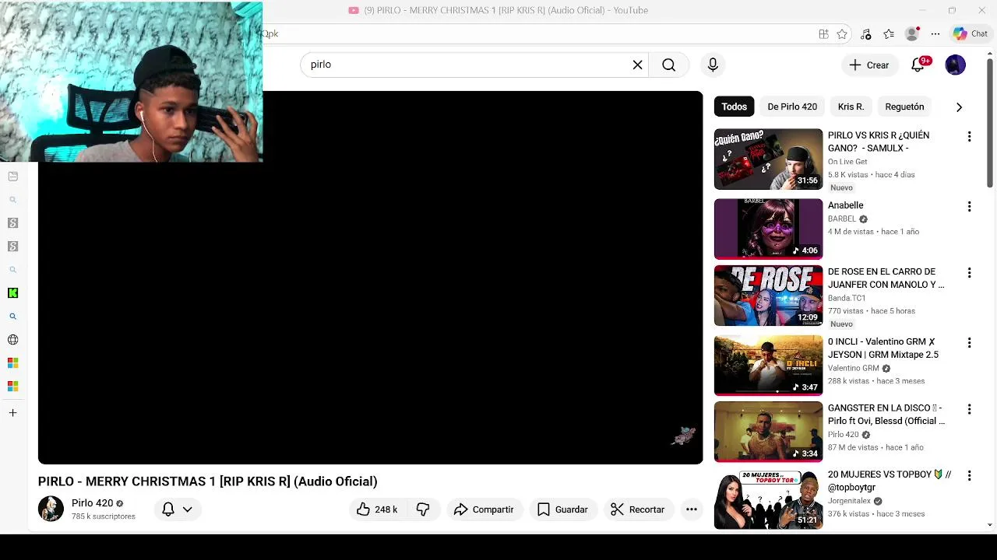Open the Edge browser profile icon

click(x=912, y=33)
